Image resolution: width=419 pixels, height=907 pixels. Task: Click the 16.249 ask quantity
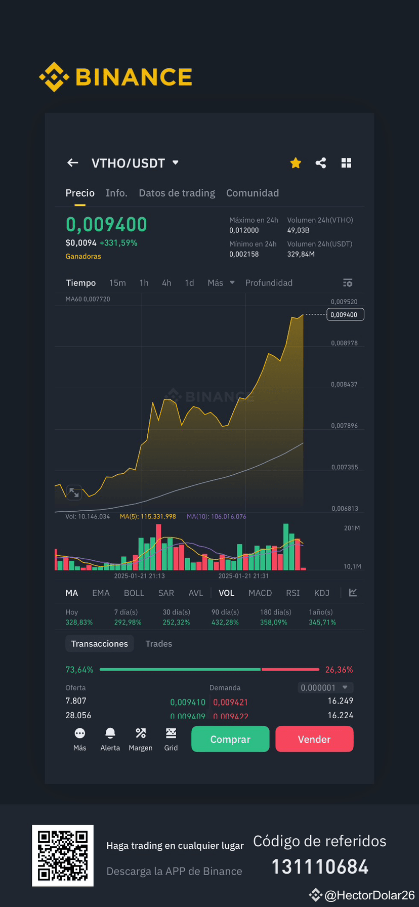tap(341, 700)
